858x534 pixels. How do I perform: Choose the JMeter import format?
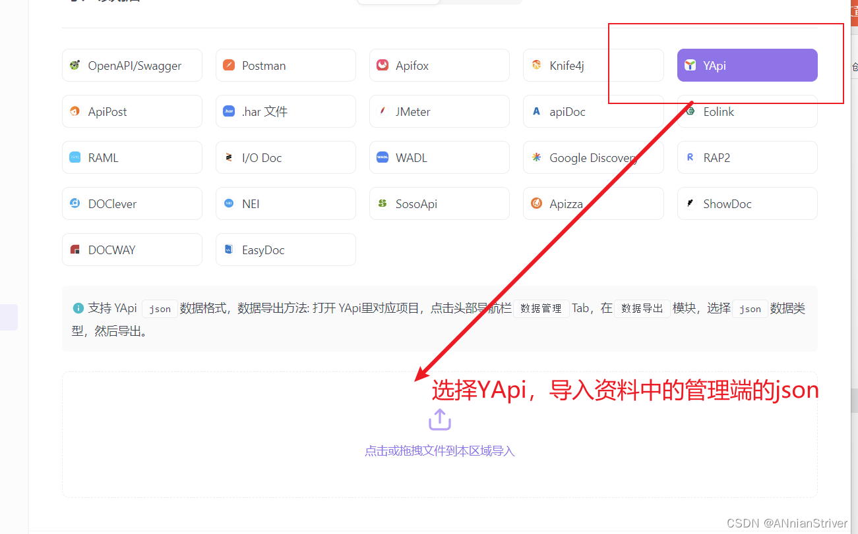439,111
